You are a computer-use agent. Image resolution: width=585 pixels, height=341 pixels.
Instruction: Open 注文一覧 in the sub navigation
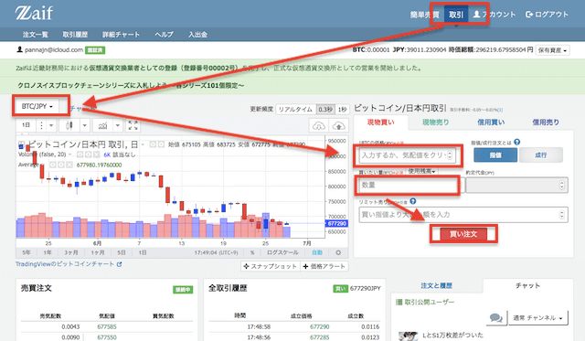click(x=36, y=35)
